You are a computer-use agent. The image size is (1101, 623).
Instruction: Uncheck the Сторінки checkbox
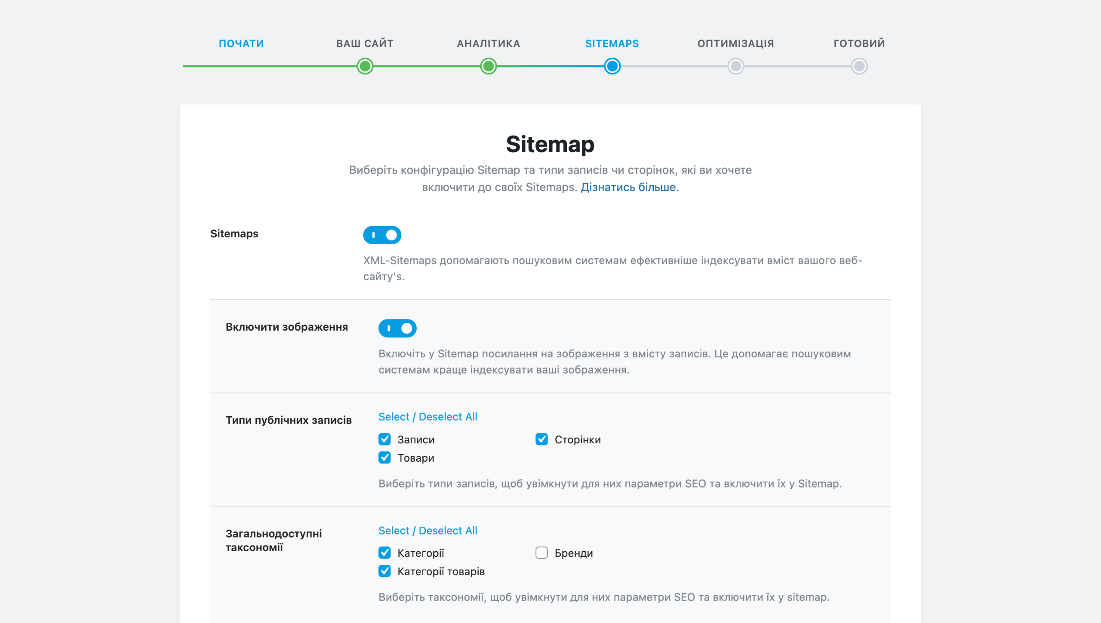point(541,439)
